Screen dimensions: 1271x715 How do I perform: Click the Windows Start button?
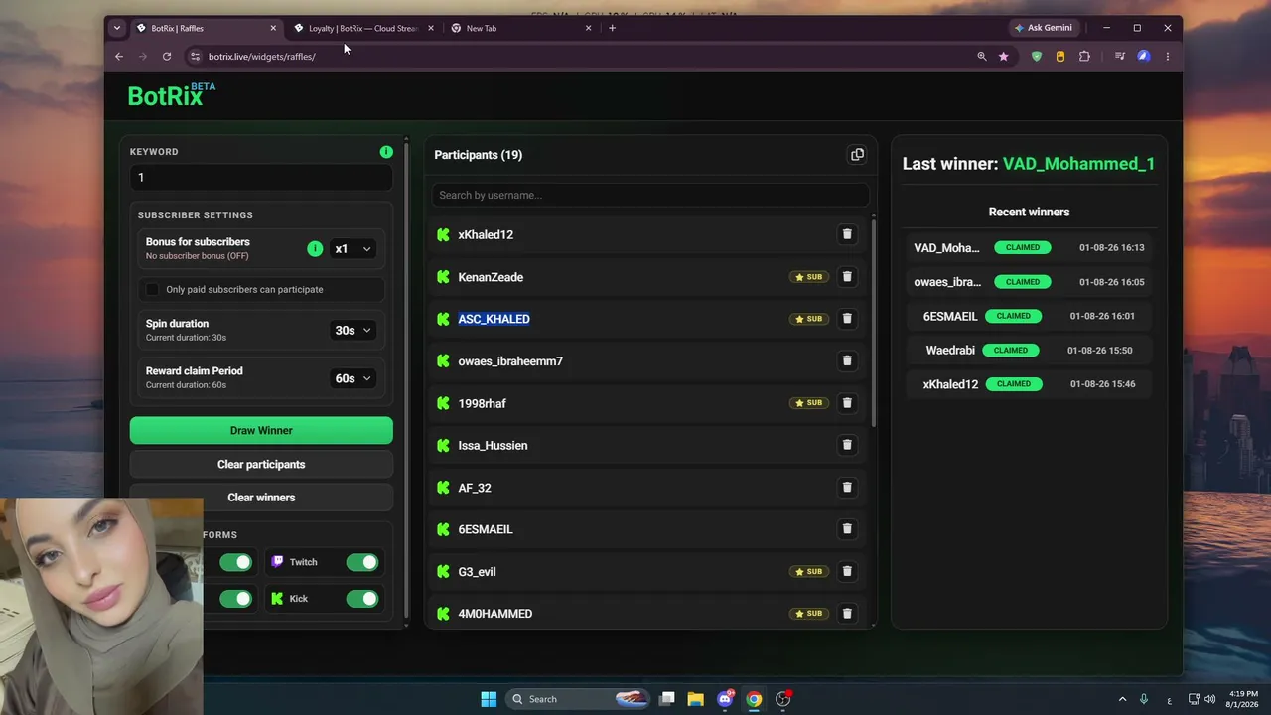489,699
